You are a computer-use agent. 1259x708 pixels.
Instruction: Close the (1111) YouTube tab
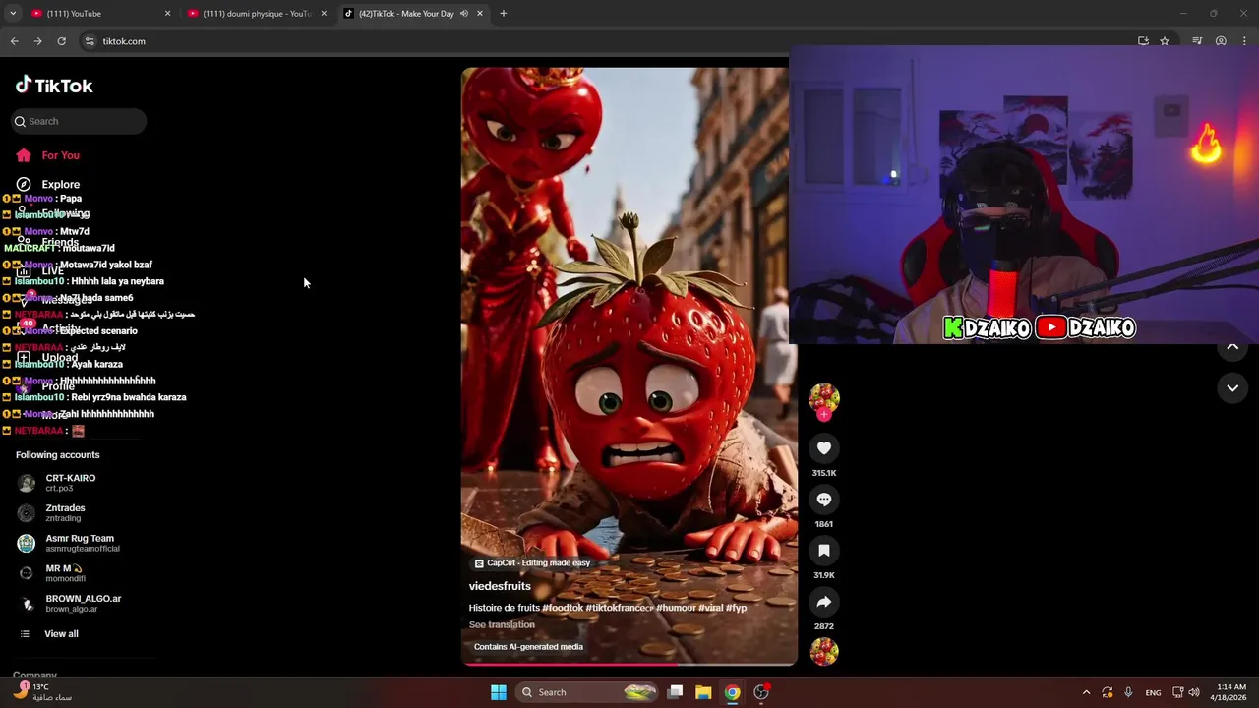coord(167,14)
